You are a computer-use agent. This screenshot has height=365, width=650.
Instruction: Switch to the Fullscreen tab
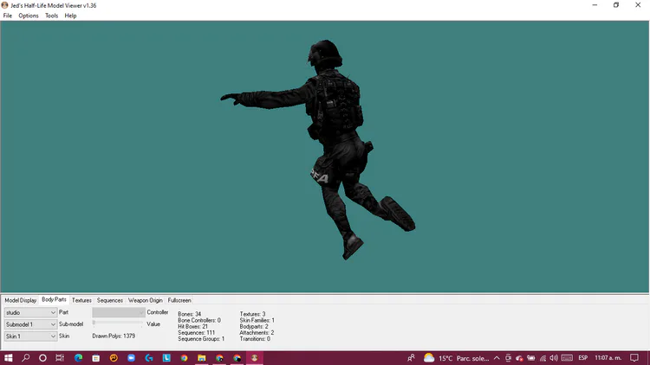[x=179, y=300]
